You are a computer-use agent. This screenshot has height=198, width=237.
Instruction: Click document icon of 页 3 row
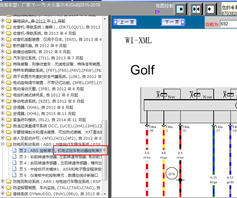click(14, 156)
